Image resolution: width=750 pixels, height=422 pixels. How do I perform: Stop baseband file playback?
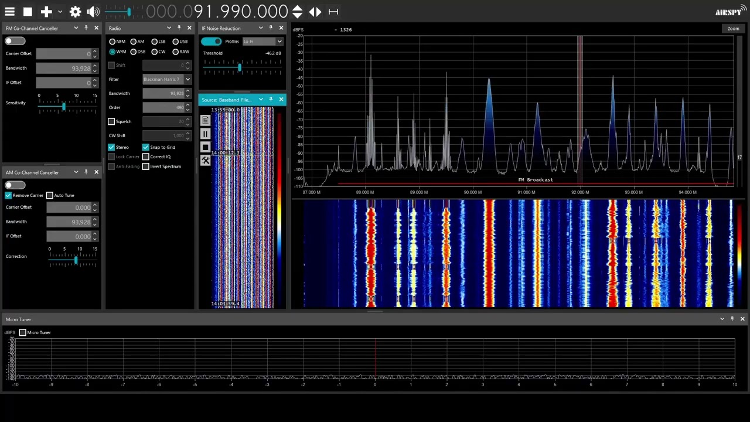(205, 147)
